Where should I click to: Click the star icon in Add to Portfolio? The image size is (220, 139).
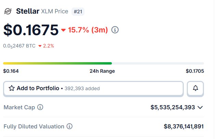click(12, 88)
